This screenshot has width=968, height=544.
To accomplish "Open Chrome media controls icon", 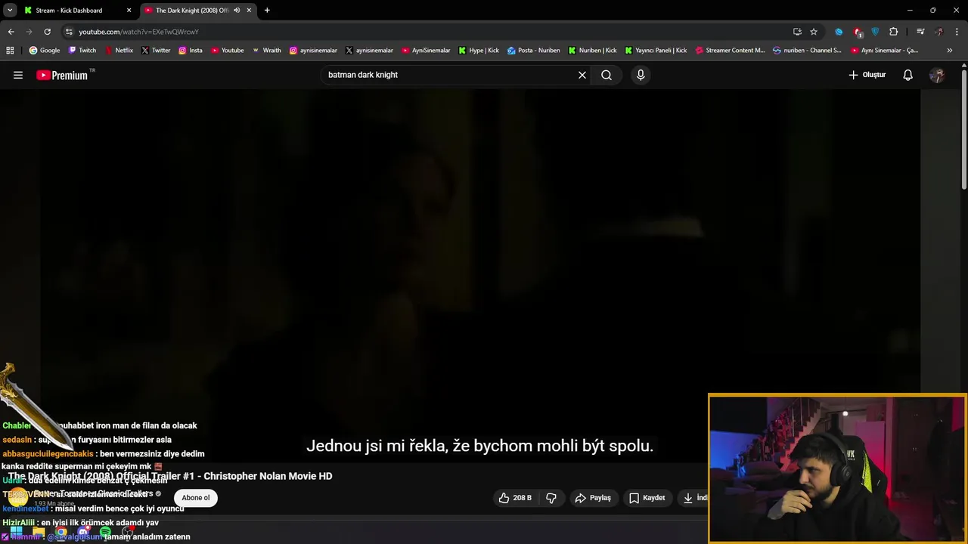I will click(920, 32).
